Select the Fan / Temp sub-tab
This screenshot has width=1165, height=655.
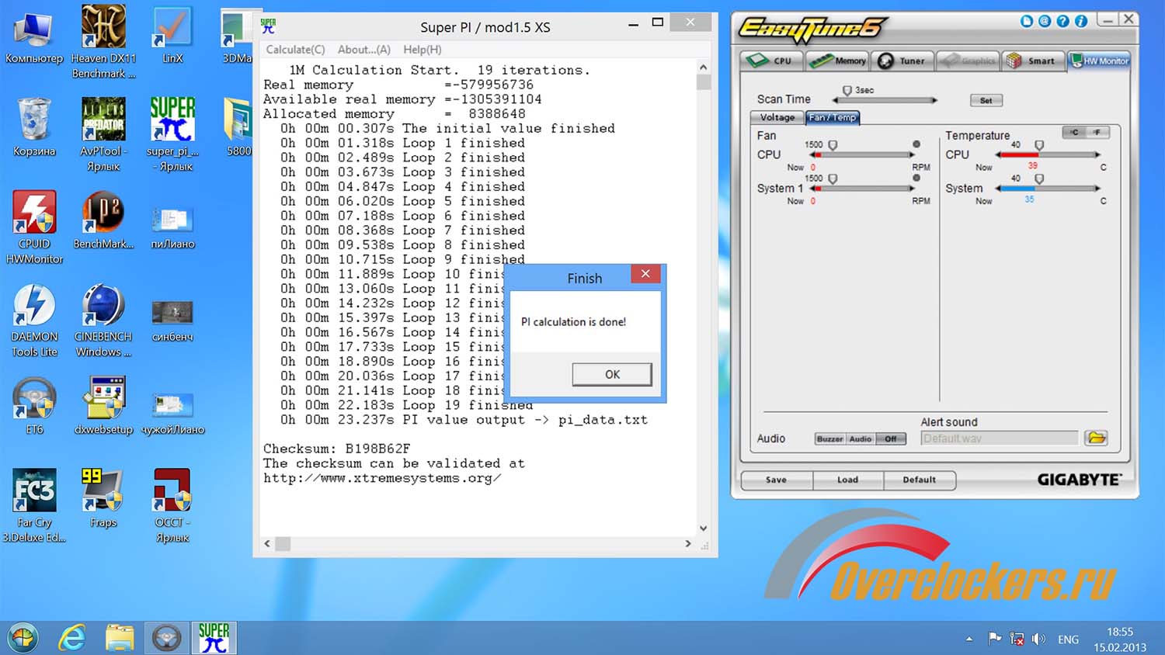coord(833,117)
